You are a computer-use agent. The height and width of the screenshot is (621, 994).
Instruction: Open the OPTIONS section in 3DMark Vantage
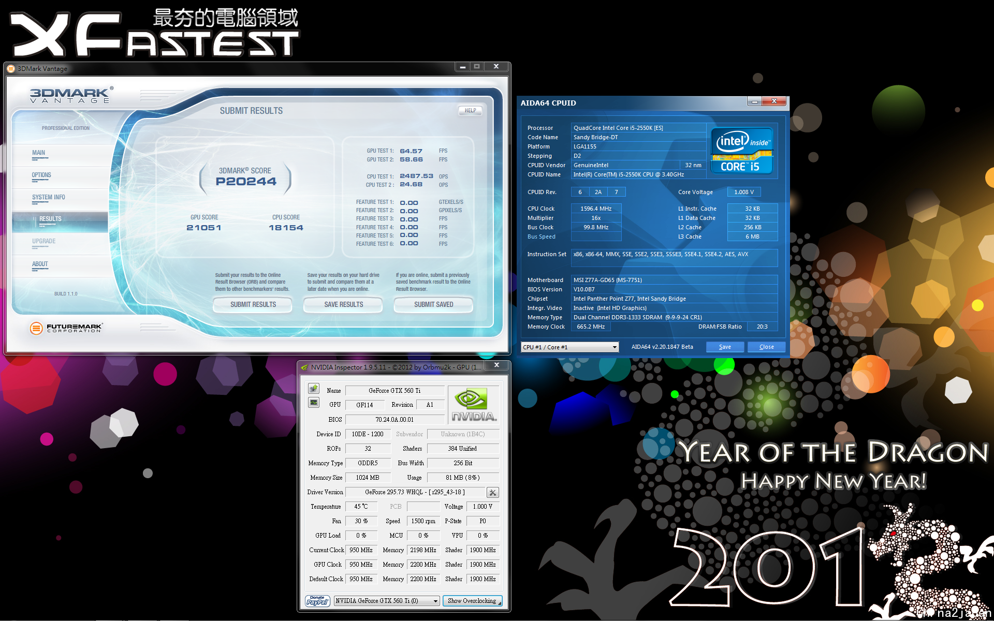point(41,175)
